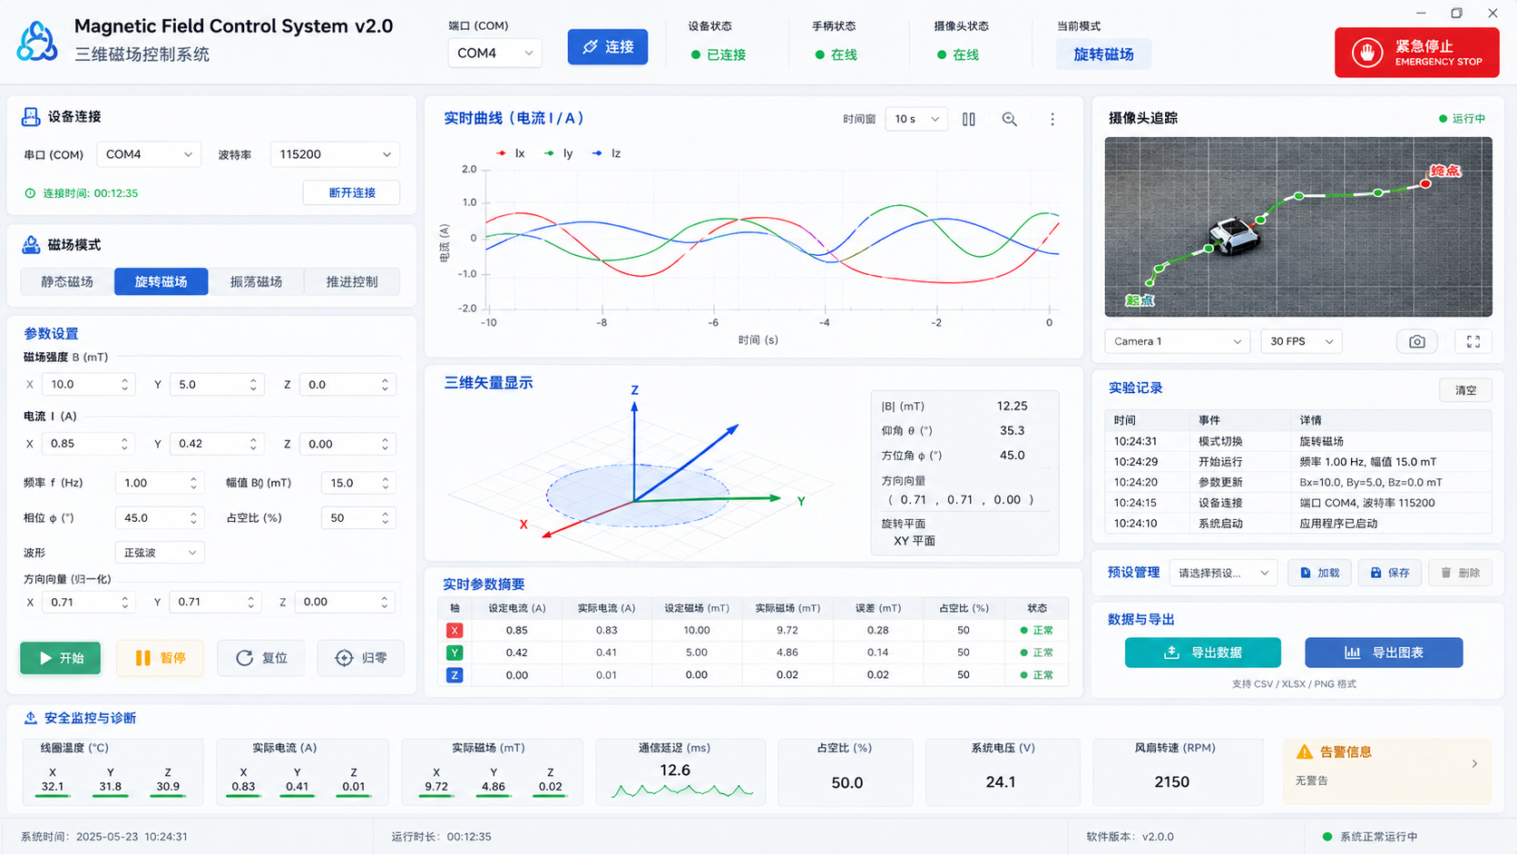Open the 波特率 115200 baud rate dropdown

tap(335, 154)
